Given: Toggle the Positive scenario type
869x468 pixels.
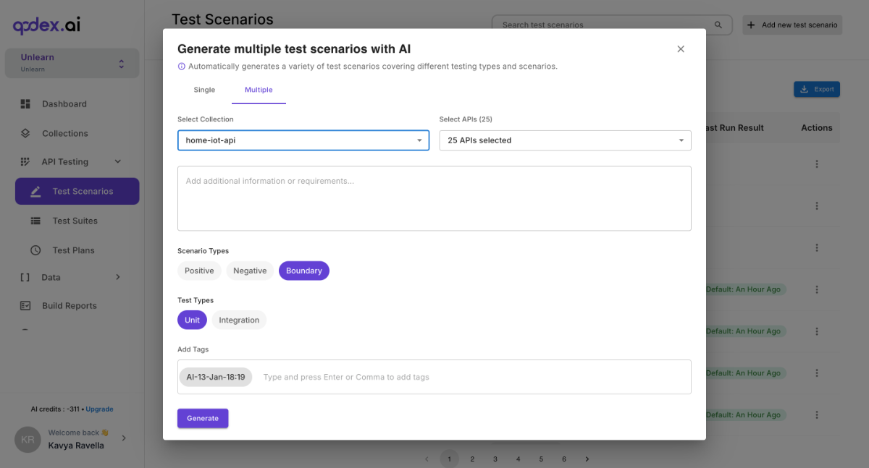Looking at the screenshot, I should pos(199,271).
